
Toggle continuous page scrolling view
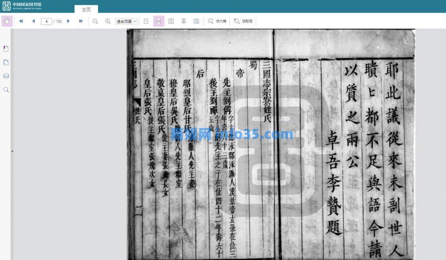(x=159, y=21)
